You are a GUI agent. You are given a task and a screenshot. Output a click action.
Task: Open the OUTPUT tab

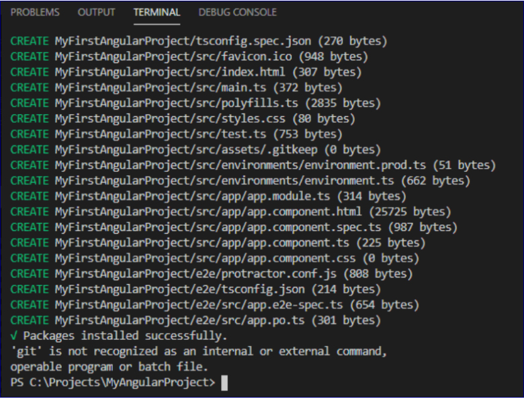96,12
